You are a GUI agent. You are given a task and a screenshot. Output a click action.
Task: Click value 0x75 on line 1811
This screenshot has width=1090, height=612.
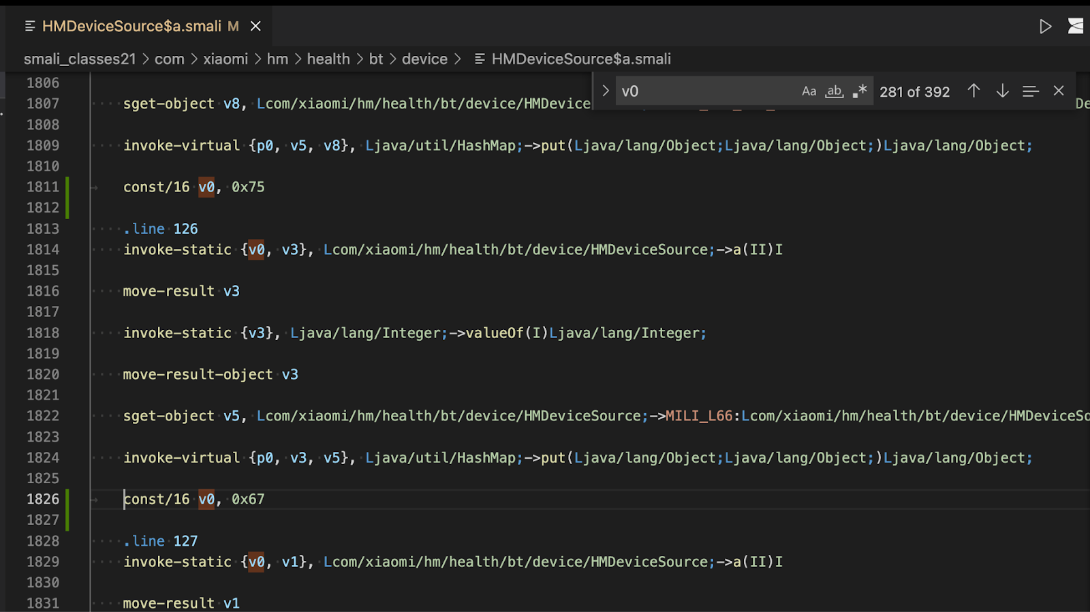[248, 187]
